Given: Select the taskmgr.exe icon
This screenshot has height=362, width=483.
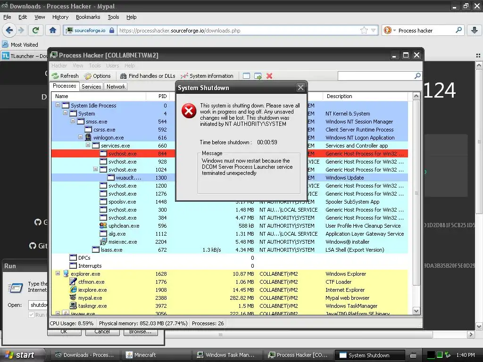Looking at the screenshot, I should [73, 305].
